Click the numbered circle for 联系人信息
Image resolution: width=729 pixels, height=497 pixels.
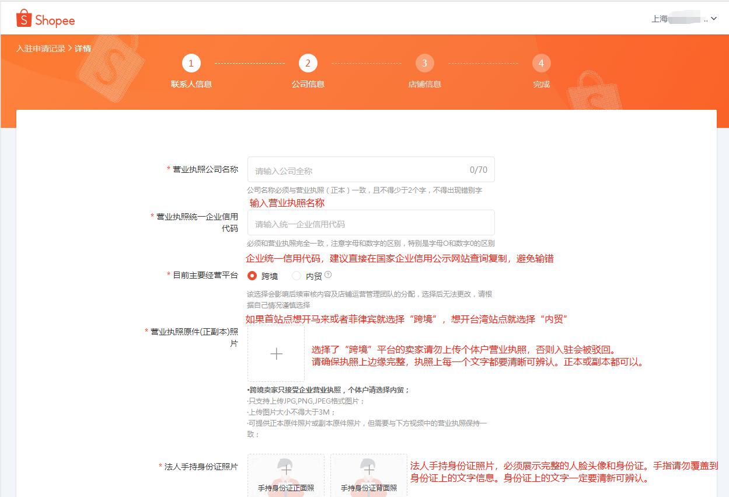tap(191, 63)
